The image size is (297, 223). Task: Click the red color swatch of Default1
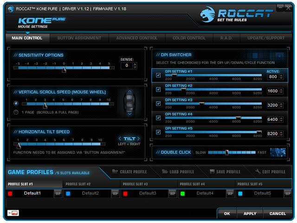click(10, 194)
